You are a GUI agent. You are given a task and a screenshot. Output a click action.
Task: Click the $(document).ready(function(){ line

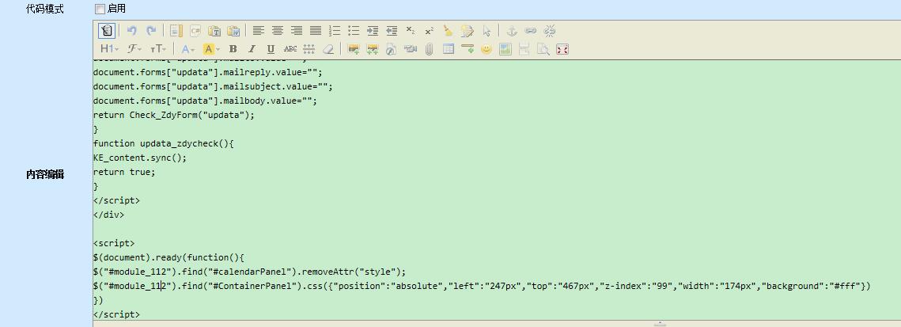click(x=169, y=257)
